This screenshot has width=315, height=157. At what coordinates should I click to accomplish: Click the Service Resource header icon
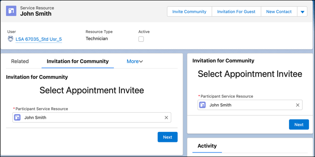coord(11,11)
